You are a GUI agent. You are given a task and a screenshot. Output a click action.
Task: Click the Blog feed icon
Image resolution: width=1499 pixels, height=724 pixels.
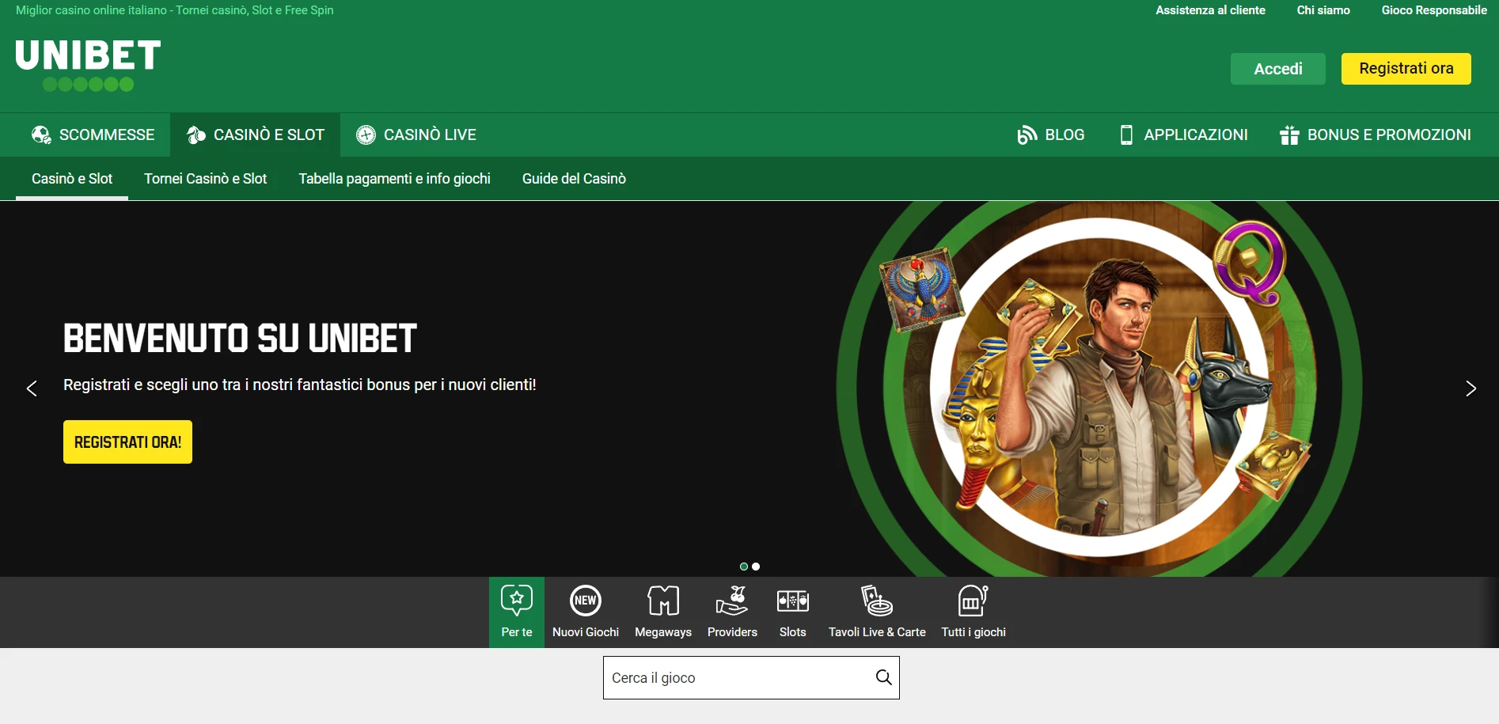point(1027,135)
